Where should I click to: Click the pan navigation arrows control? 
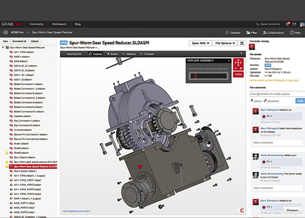[x=239, y=63]
